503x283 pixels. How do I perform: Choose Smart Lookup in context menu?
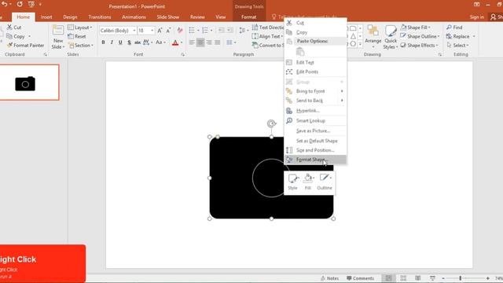pyautogui.click(x=315, y=120)
